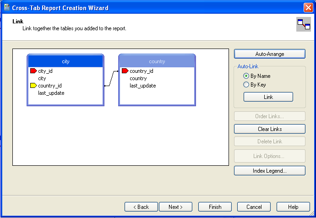Viewport: 316px width, 218px height.
Task: Click the Link button under Auto-Link
Action: [x=268, y=97]
